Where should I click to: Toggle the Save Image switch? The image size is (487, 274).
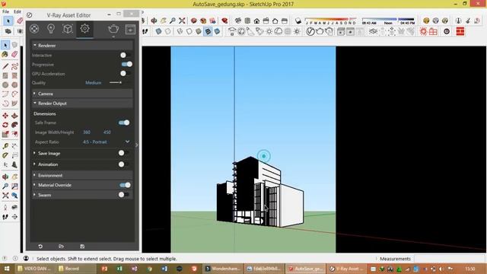pyautogui.click(x=123, y=153)
